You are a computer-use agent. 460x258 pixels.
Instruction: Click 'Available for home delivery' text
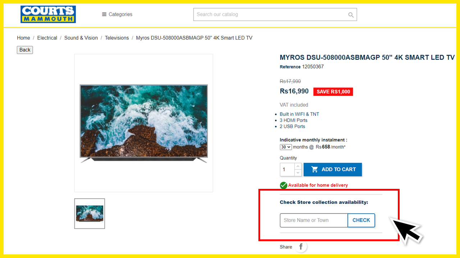(318, 185)
